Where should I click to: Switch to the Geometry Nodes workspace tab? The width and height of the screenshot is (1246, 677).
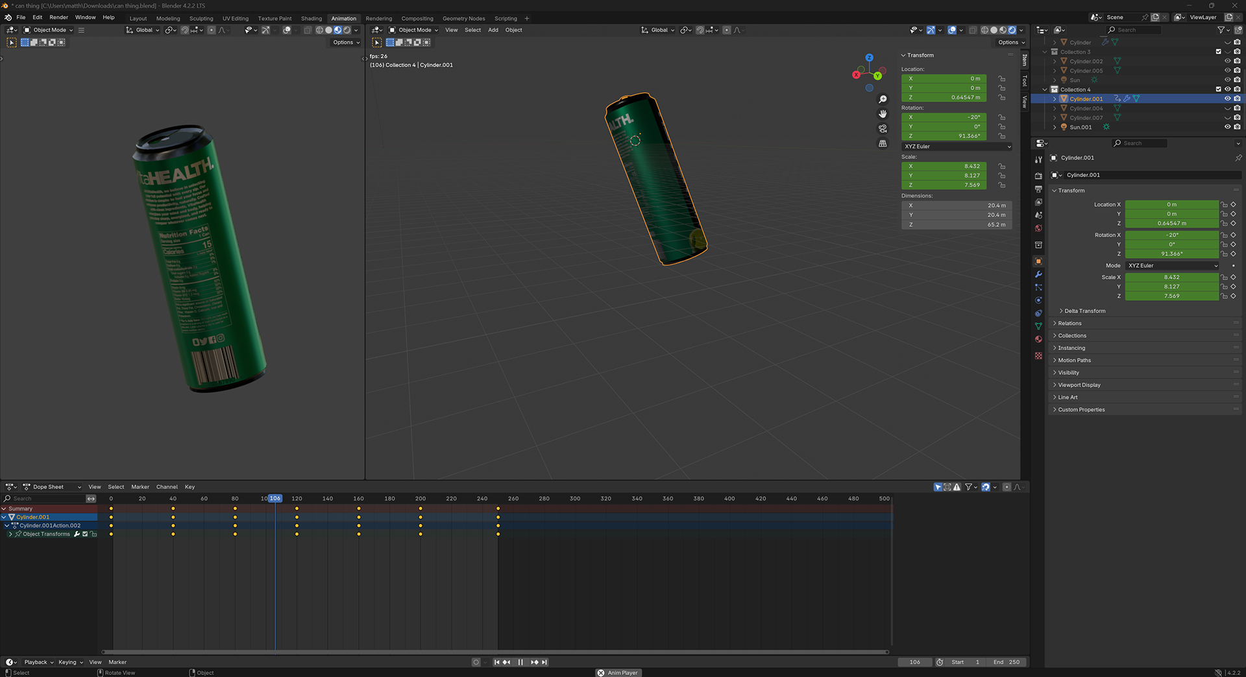(x=463, y=18)
